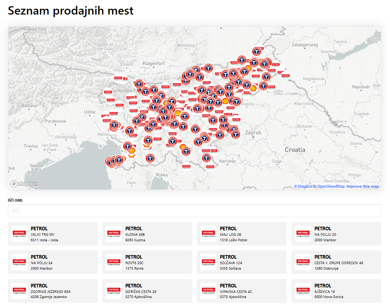Click the lone Trafika marker north of Rijeka

[x=150, y=158]
